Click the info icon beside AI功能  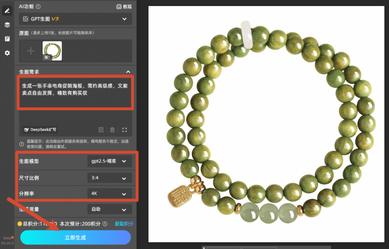tap(38, 7)
